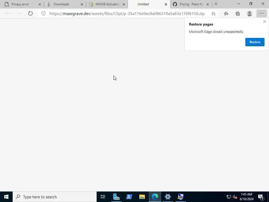Close the Downloads tab

click(82, 4)
